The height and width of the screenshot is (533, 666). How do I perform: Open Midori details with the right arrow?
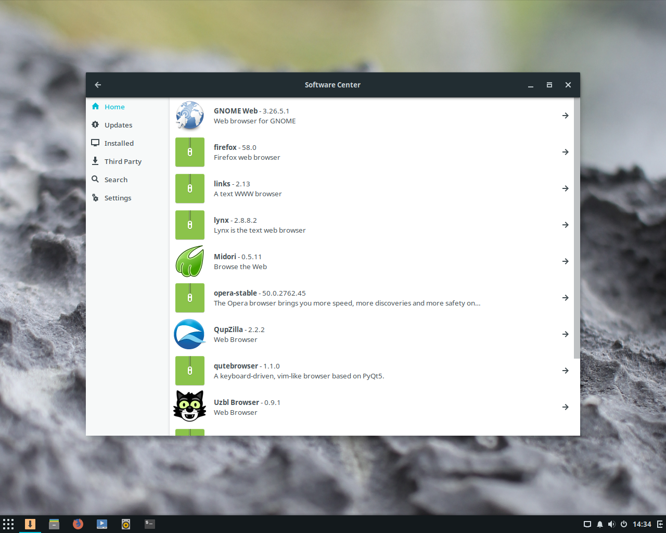click(x=565, y=261)
